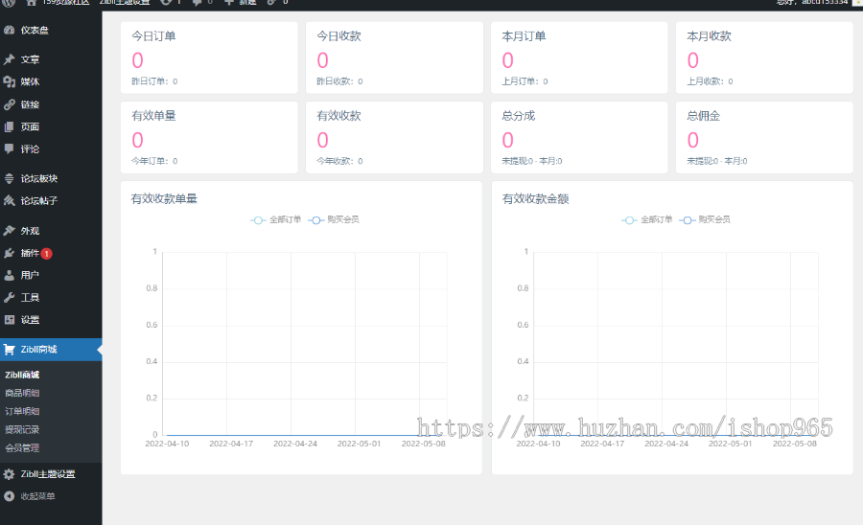Click 未提现:0 · 本月:0 under 总佣金
The width and height of the screenshot is (863, 525).
pos(717,161)
